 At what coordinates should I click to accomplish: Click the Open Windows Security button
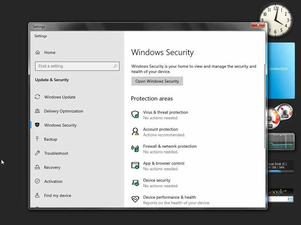pyautogui.click(x=157, y=81)
